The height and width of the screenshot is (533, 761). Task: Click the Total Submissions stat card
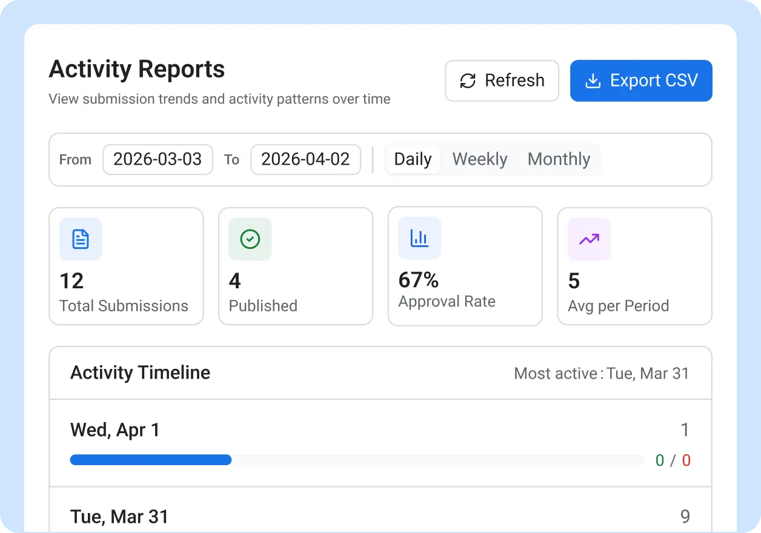[x=126, y=266]
